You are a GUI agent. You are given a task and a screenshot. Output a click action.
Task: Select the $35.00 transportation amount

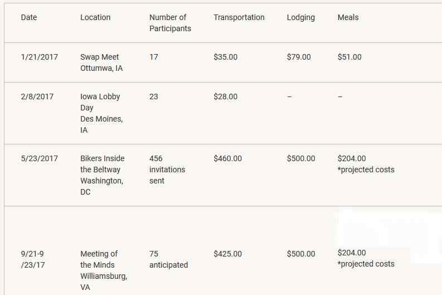[226, 57]
